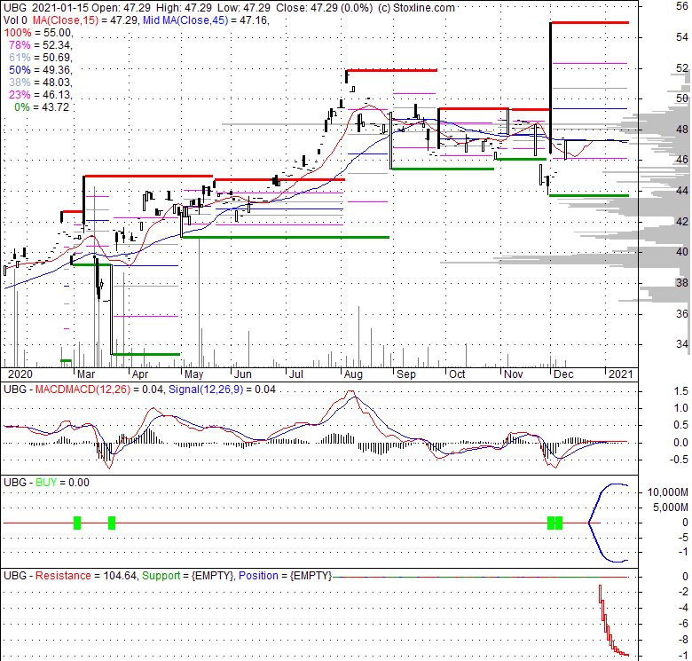Image resolution: width=692 pixels, height=661 pixels.
Task: Click the '100% = 55.00' Fibonacci level label
Action: tap(38, 33)
